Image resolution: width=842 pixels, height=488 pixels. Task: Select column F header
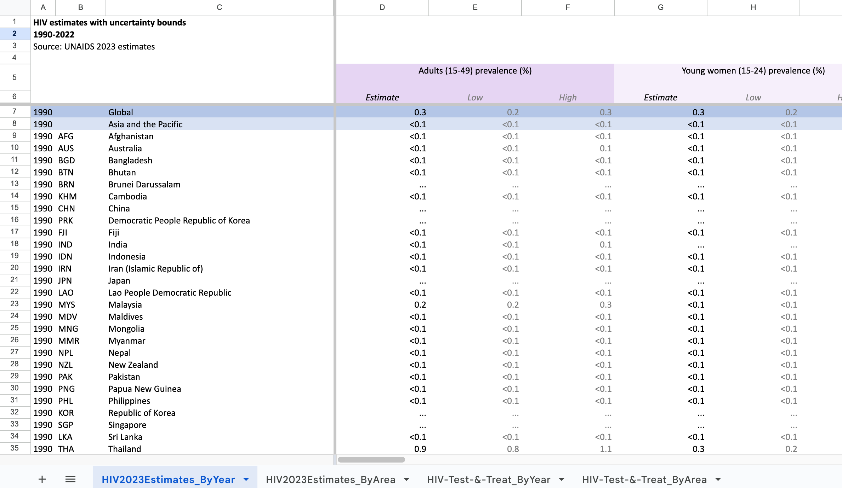568,7
